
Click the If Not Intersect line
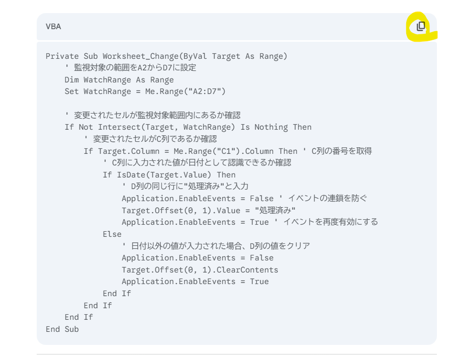188,127
